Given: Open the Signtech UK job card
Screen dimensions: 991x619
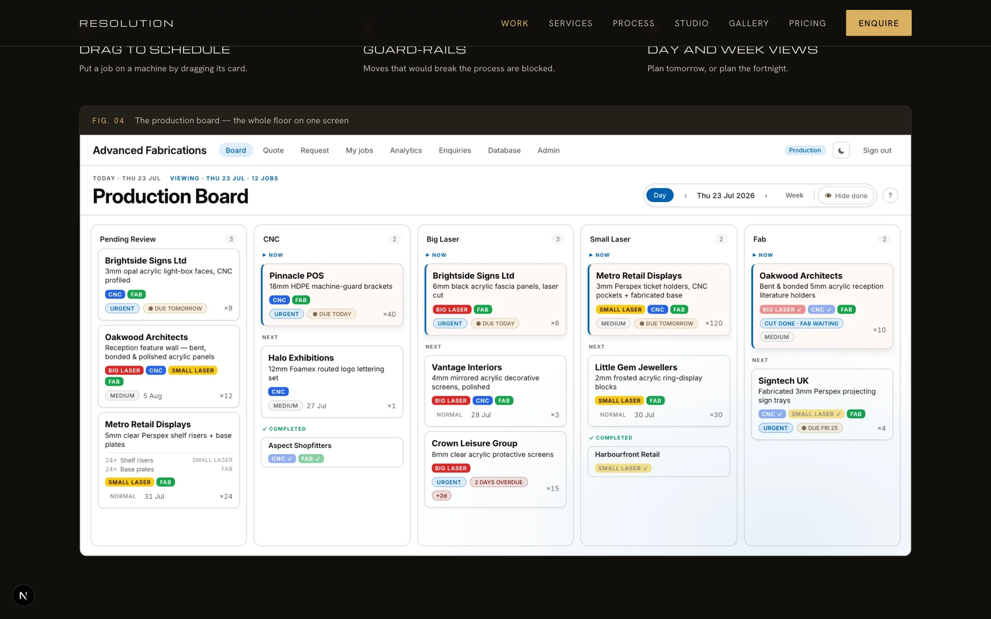Looking at the screenshot, I should coord(822,404).
